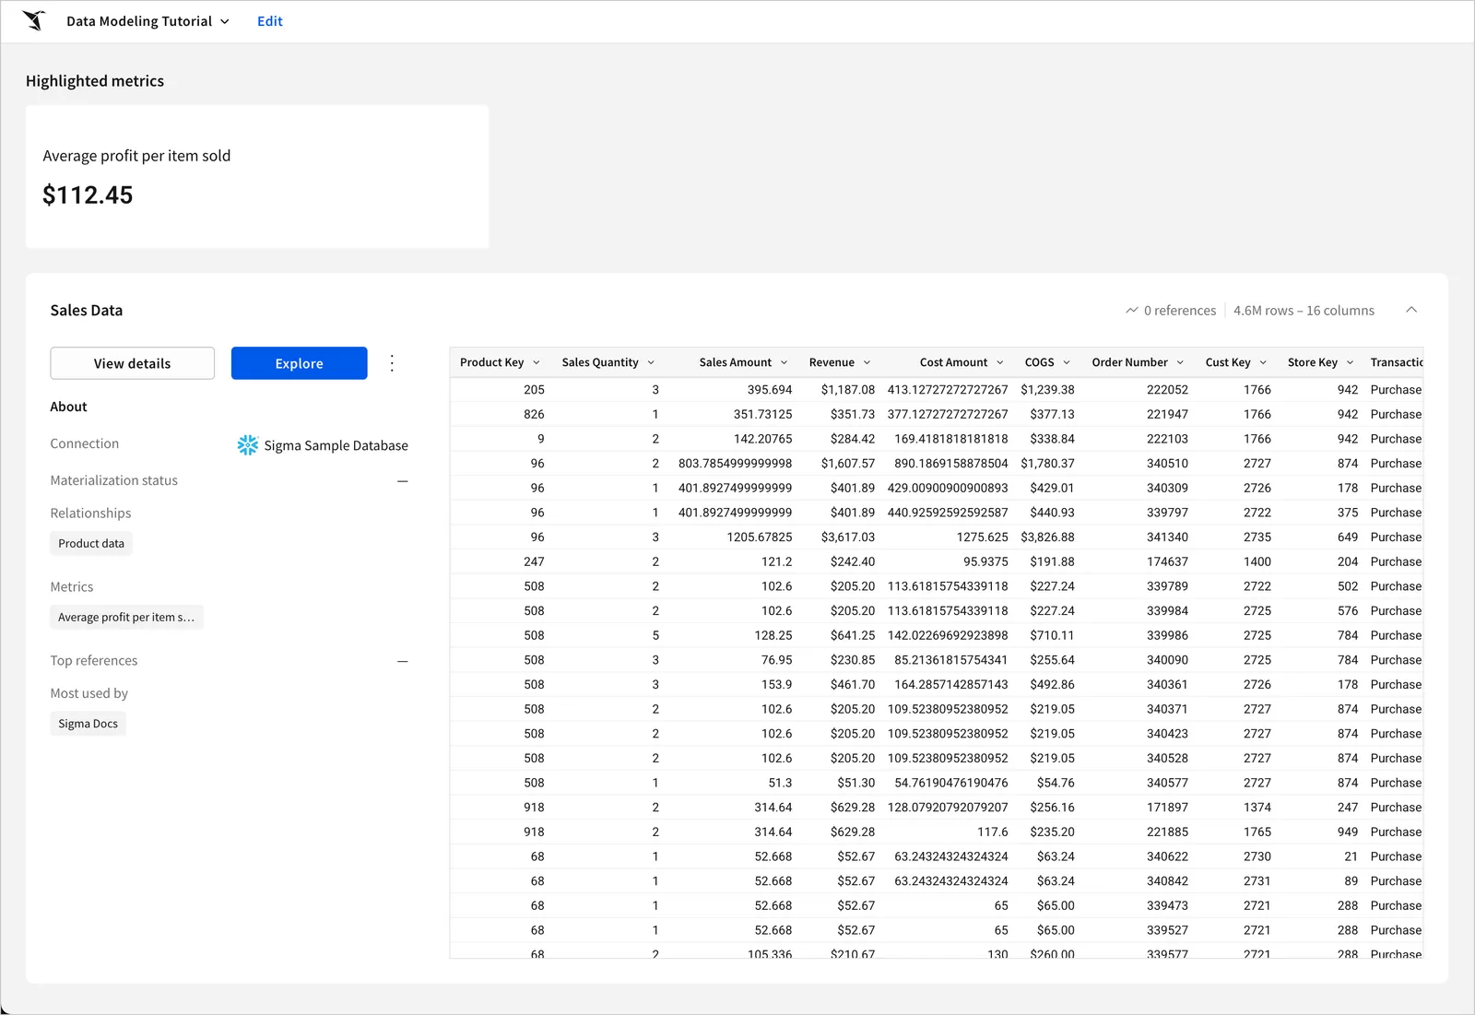The image size is (1475, 1015).
Task: Open Sales Quantity column menu arrow
Action: point(651,362)
